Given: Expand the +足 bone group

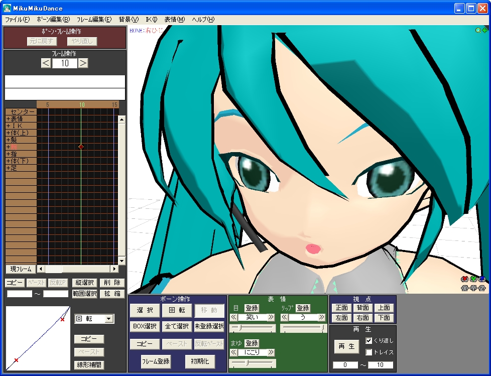Looking at the screenshot, I should click(21, 168).
